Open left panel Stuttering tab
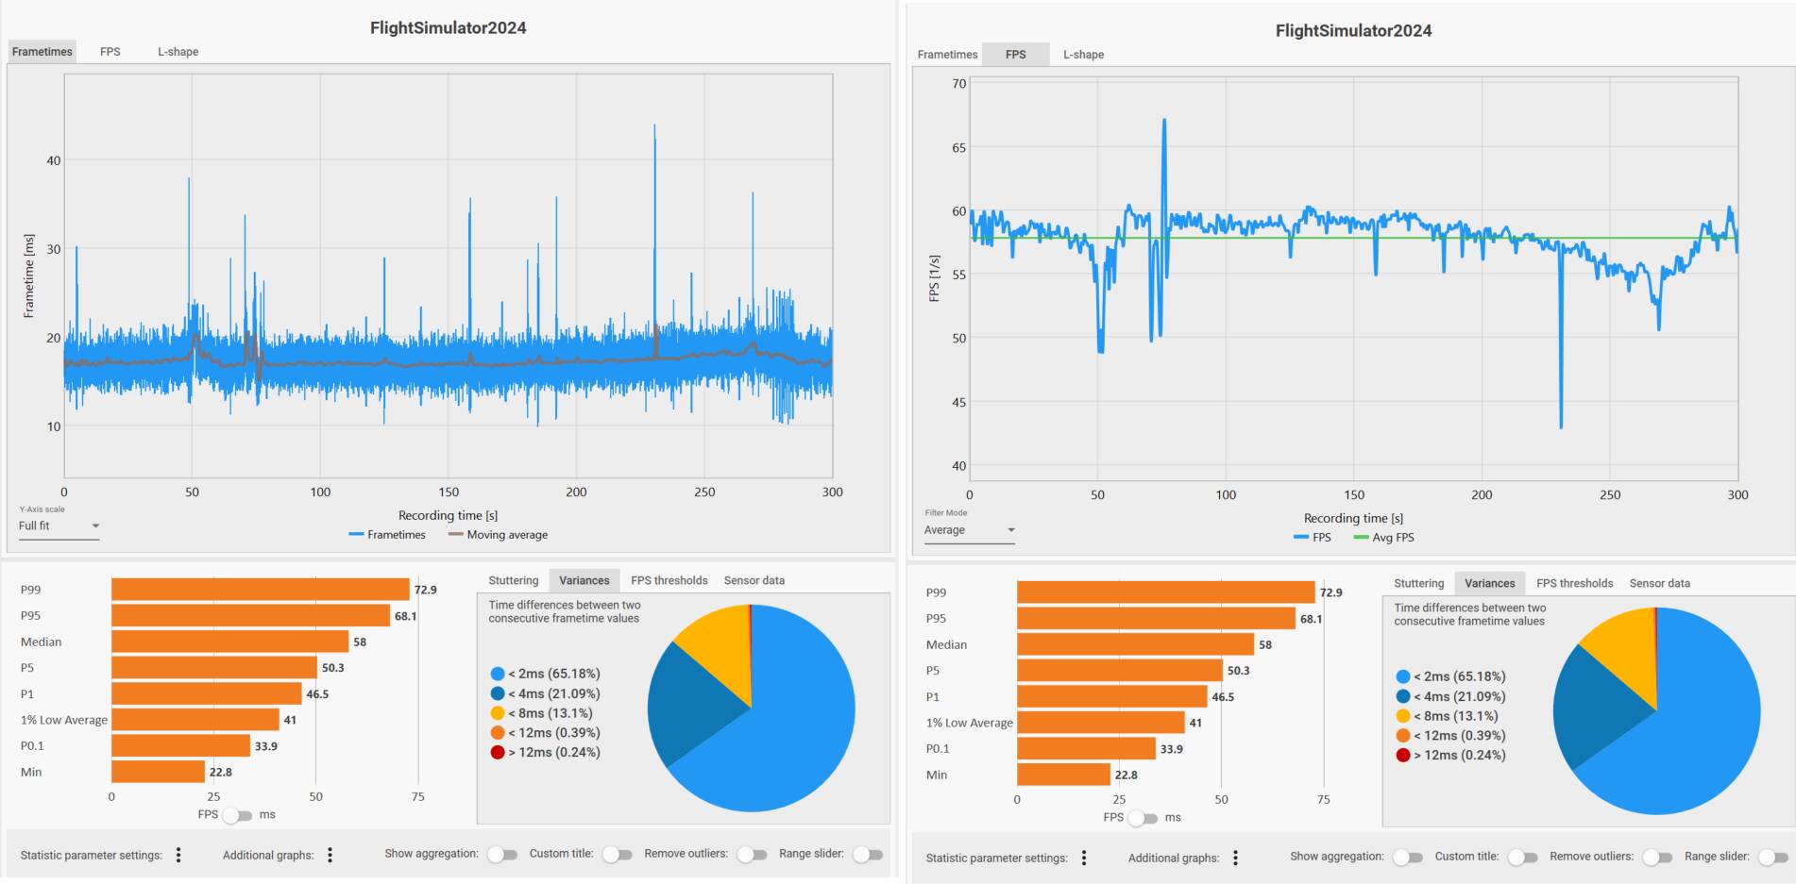The image size is (1796, 884). point(514,580)
